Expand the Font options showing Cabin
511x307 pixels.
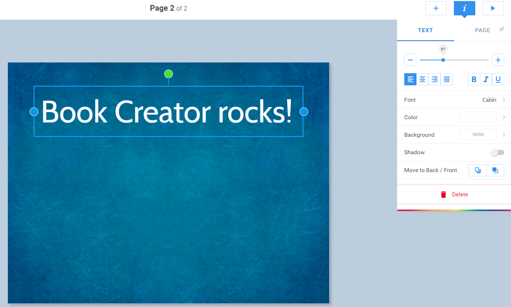pyautogui.click(x=454, y=100)
